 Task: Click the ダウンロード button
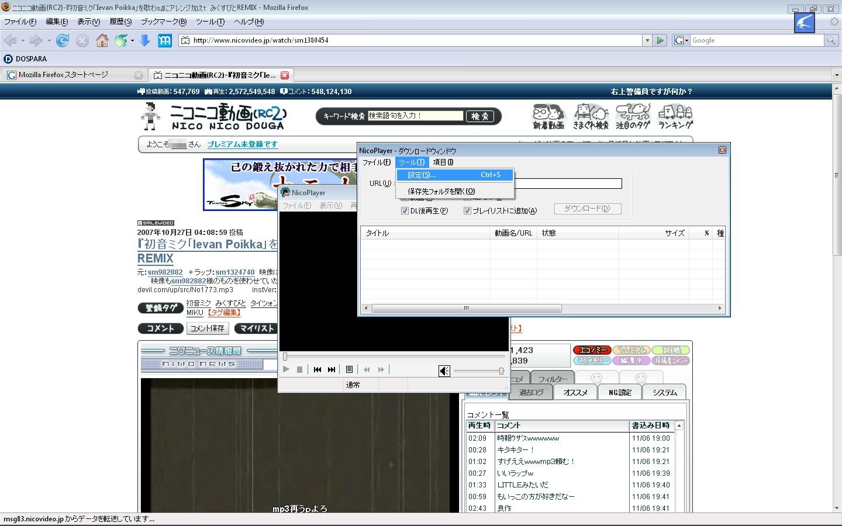click(586, 209)
